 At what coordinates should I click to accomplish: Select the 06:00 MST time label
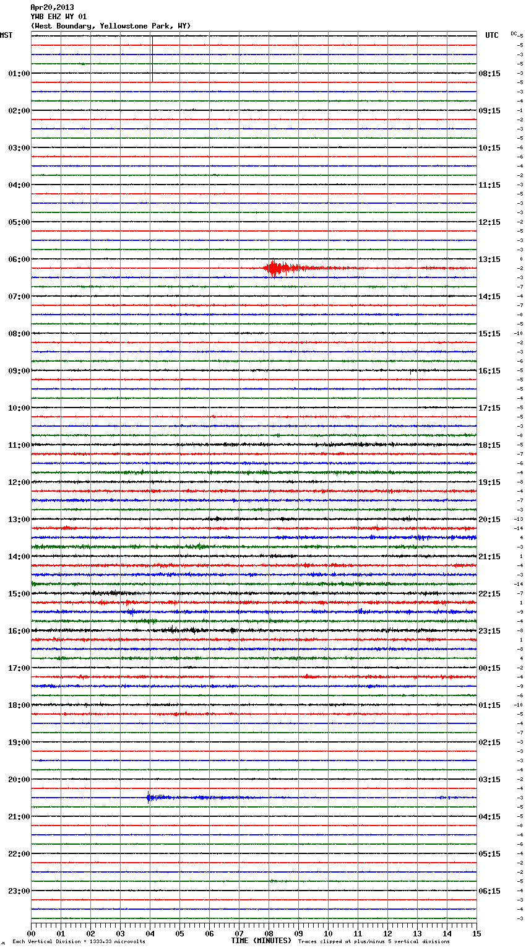tap(19, 259)
